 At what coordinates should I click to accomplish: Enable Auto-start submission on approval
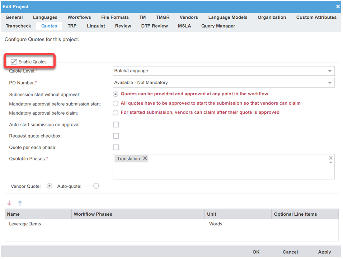pos(116,125)
